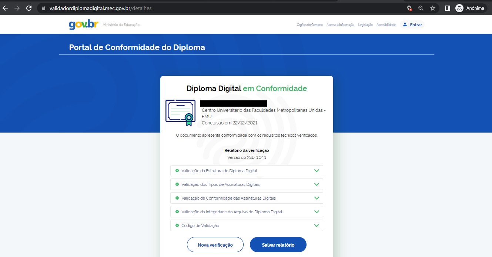Expand Validação da Estrutura do Diploma Digital

247,171
